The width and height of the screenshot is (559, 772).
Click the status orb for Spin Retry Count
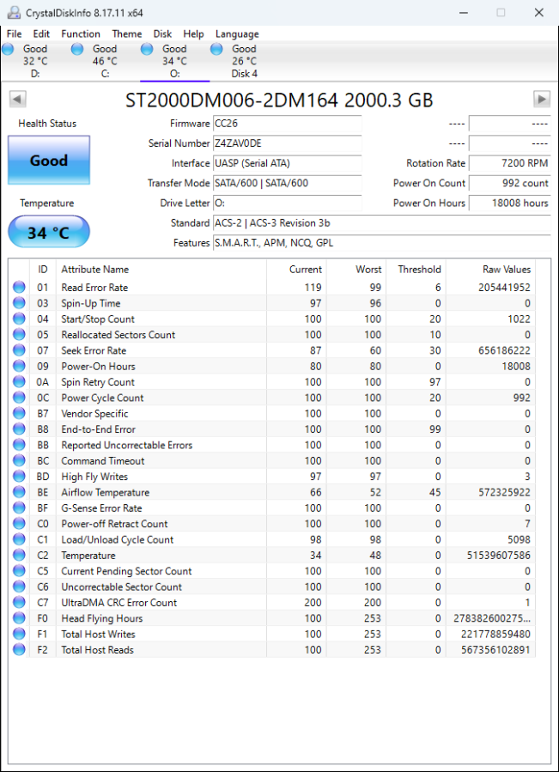[19, 381]
